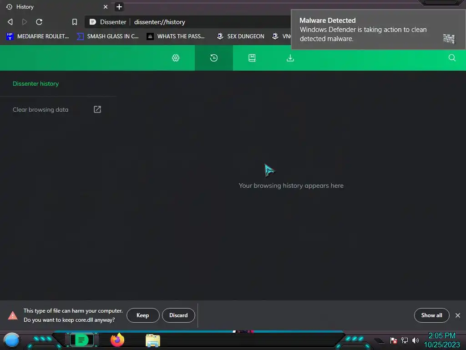This screenshot has width=466, height=350.
Task: Keep the core.dll download
Action: pyautogui.click(x=143, y=315)
